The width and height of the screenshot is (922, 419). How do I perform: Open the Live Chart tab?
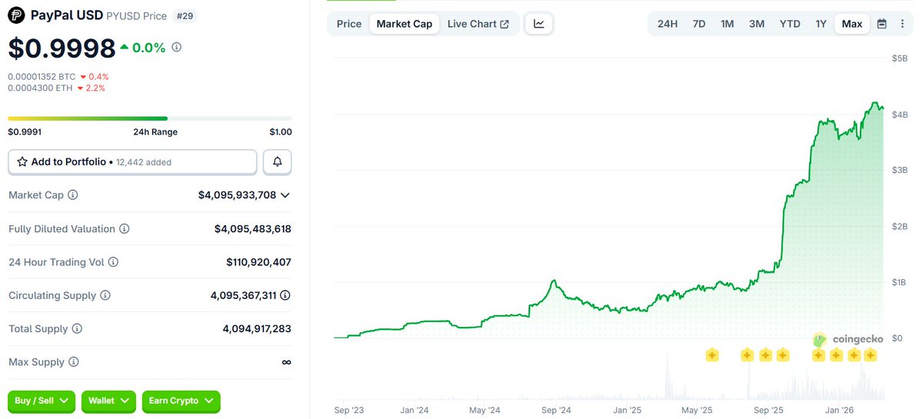[x=478, y=24]
